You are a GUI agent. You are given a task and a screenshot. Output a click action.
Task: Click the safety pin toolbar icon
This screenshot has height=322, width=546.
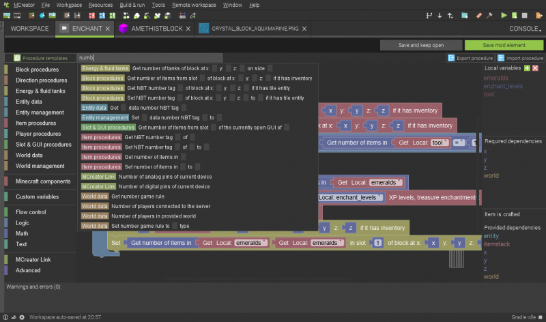pos(192,15)
